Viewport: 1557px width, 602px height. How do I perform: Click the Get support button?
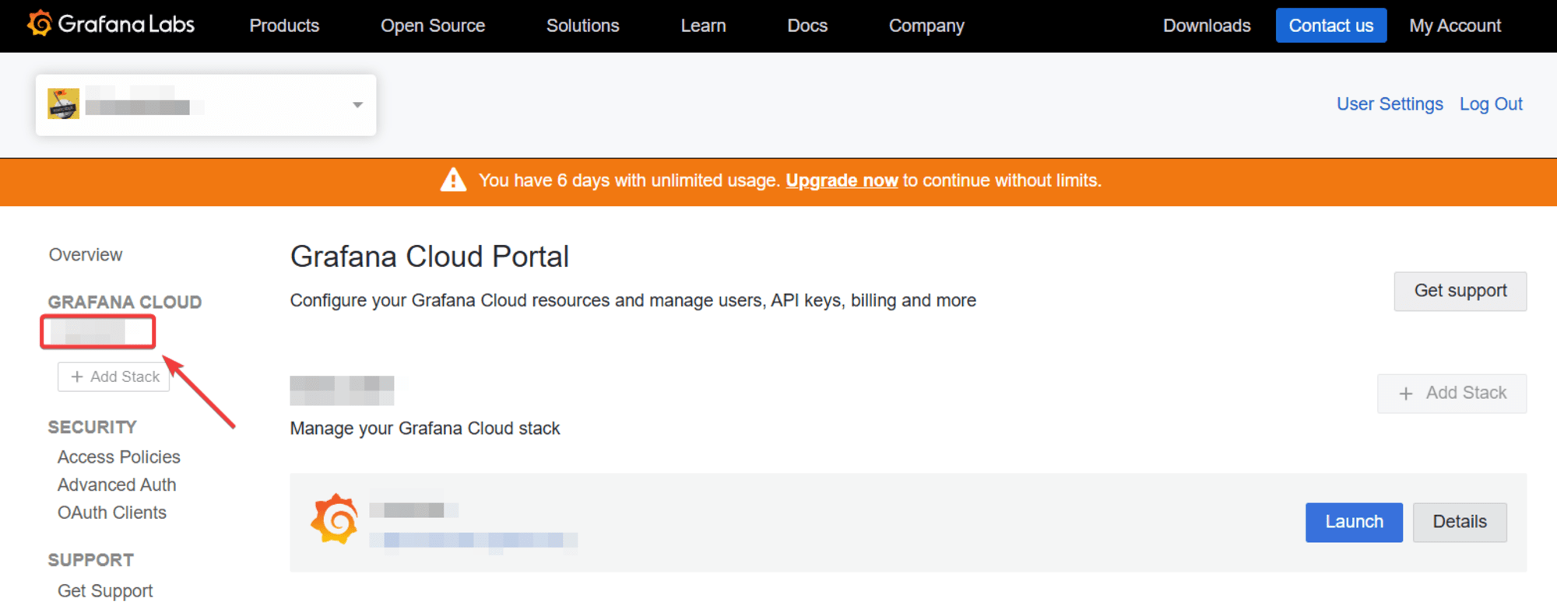click(1460, 291)
